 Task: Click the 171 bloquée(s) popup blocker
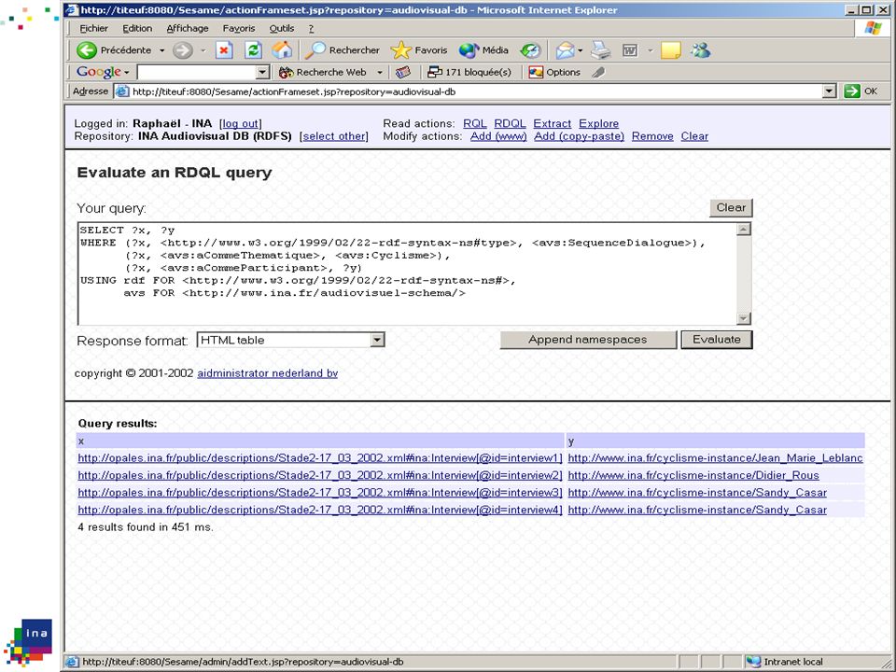[469, 72]
